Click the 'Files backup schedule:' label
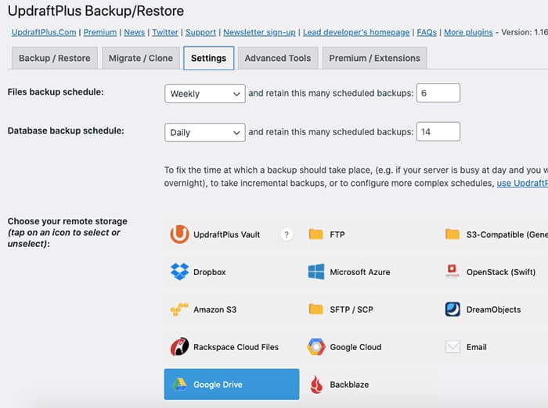The image size is (548, 408). click(x=56, y=91)
